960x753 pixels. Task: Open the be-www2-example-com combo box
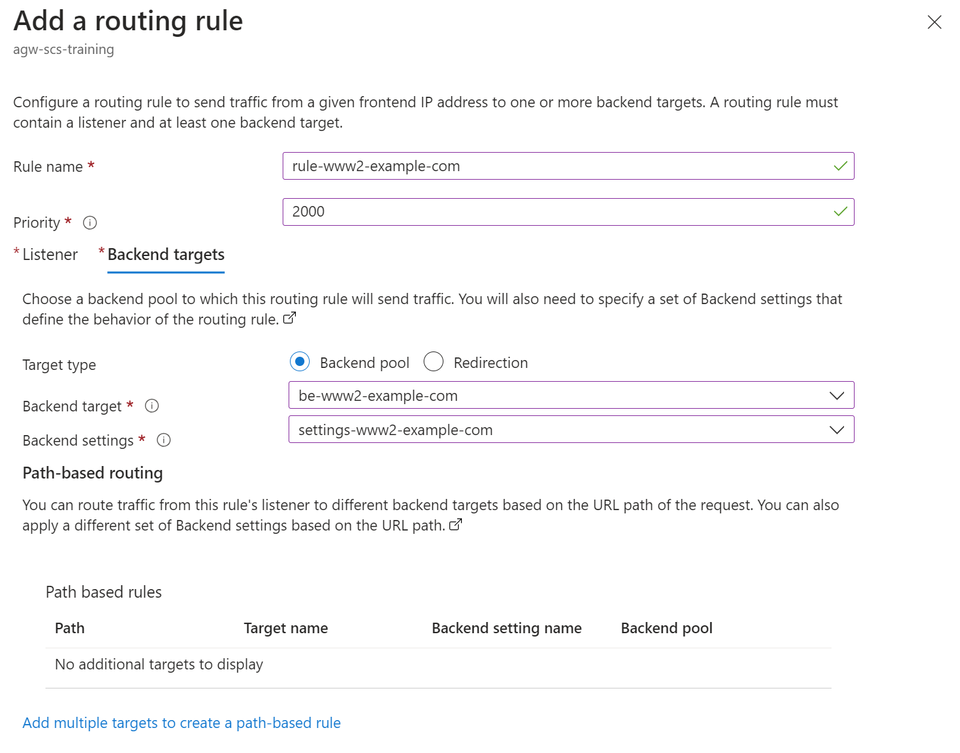571,396
